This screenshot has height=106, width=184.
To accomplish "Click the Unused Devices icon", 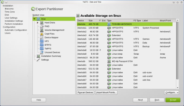I will 42,52.
